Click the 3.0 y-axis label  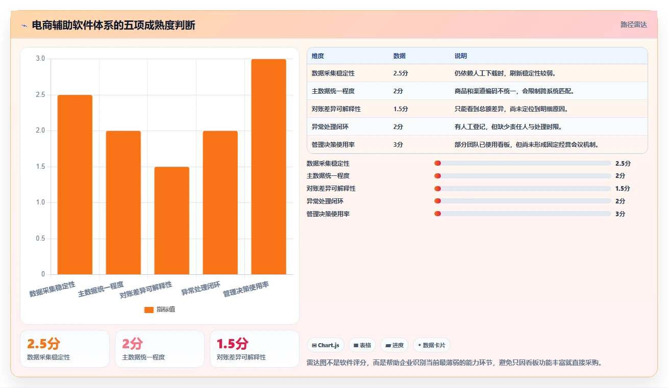click(40, 59)
